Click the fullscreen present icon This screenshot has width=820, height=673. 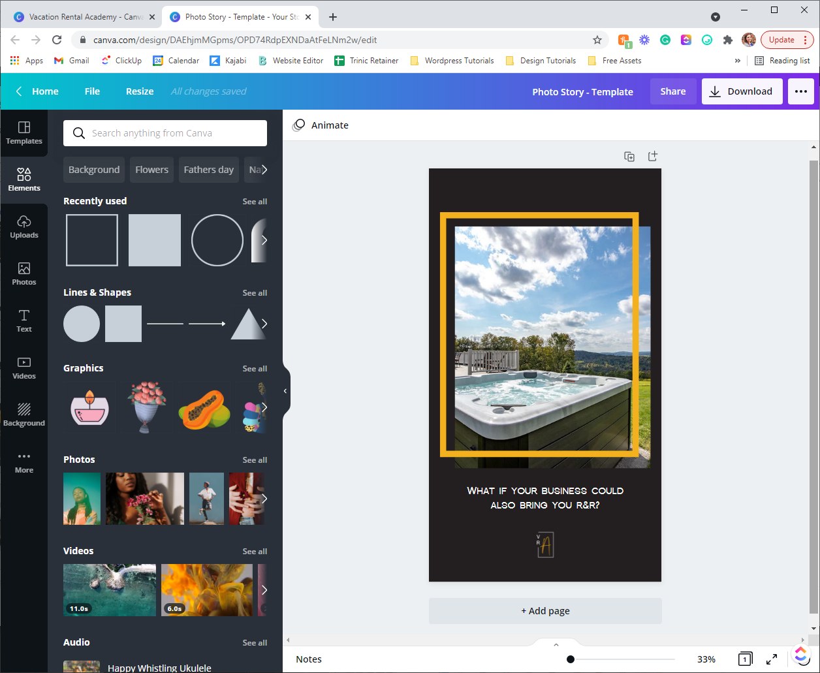[x=772, y=659]
